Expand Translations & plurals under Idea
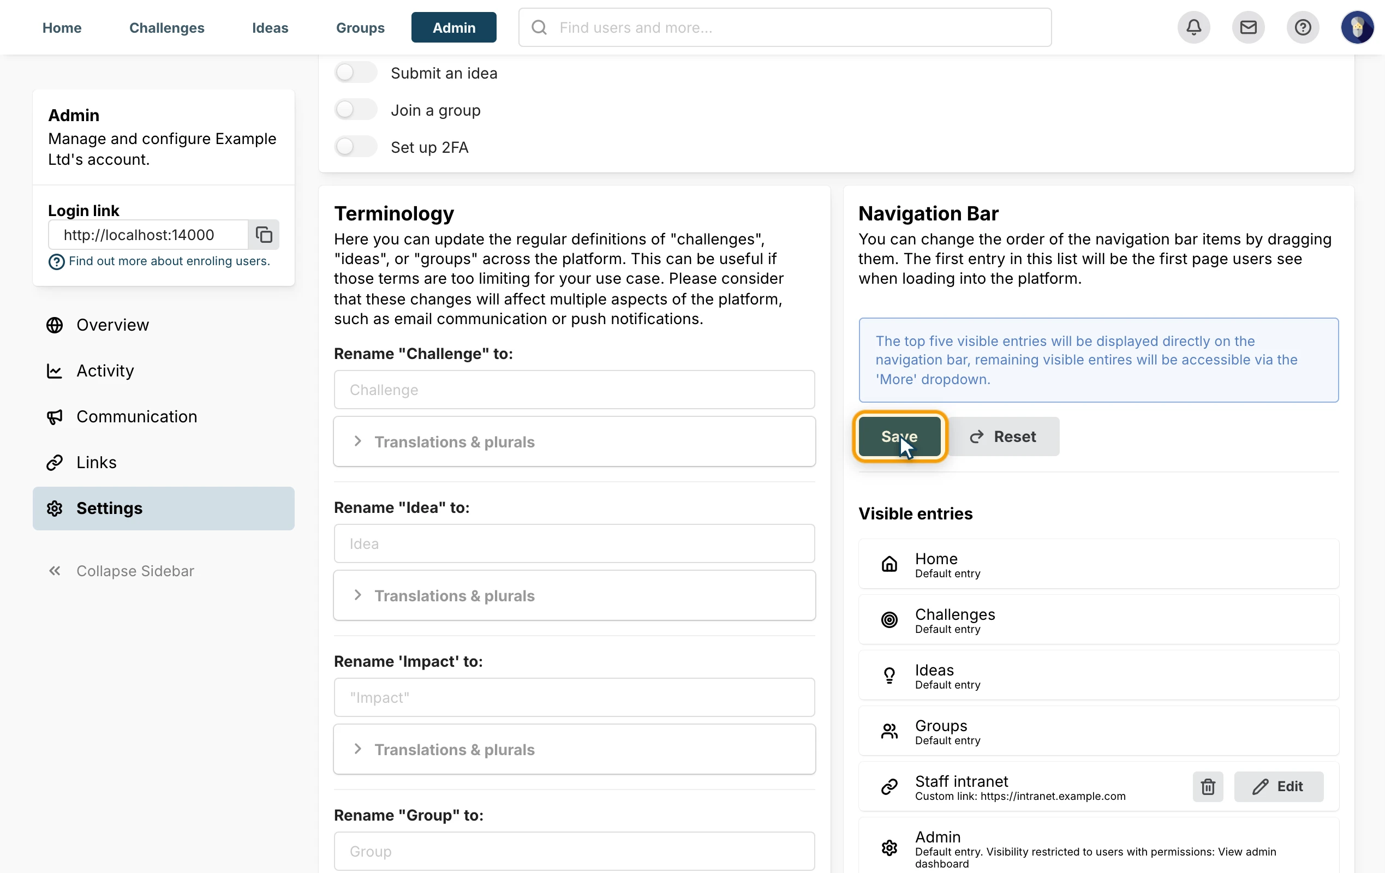This screenshot has height=873, width=1397. coord(575,595)
